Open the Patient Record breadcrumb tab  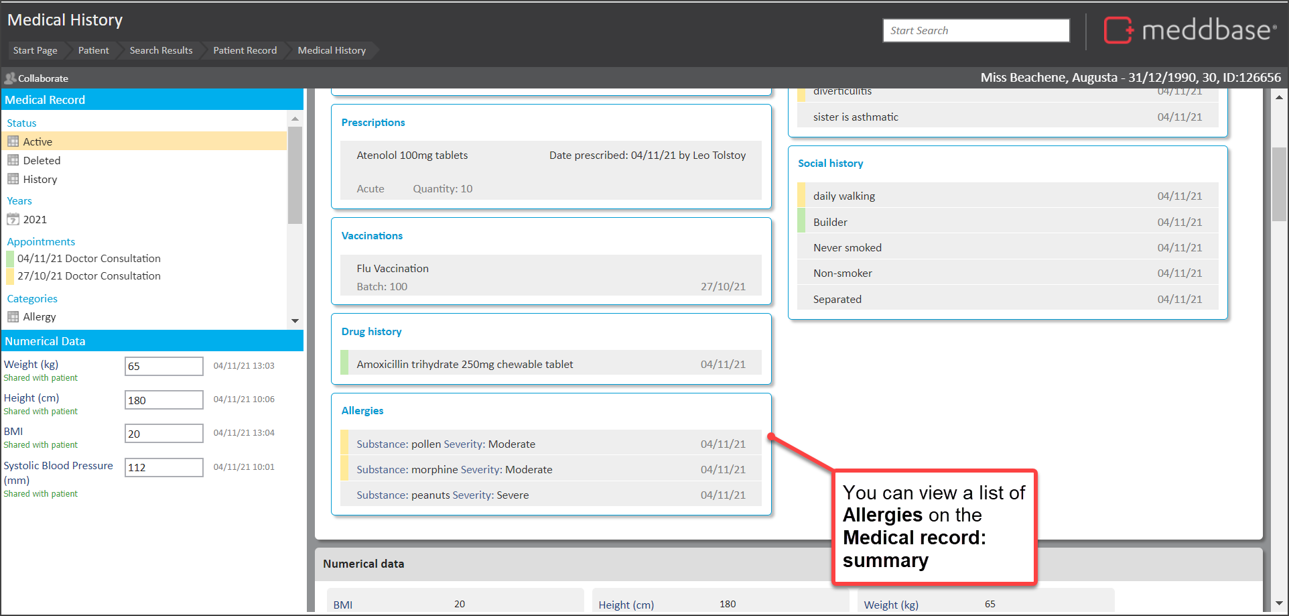point(245,50)
